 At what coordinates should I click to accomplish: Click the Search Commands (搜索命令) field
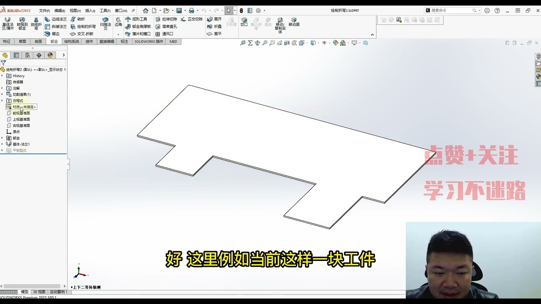[x=452, y=11]
